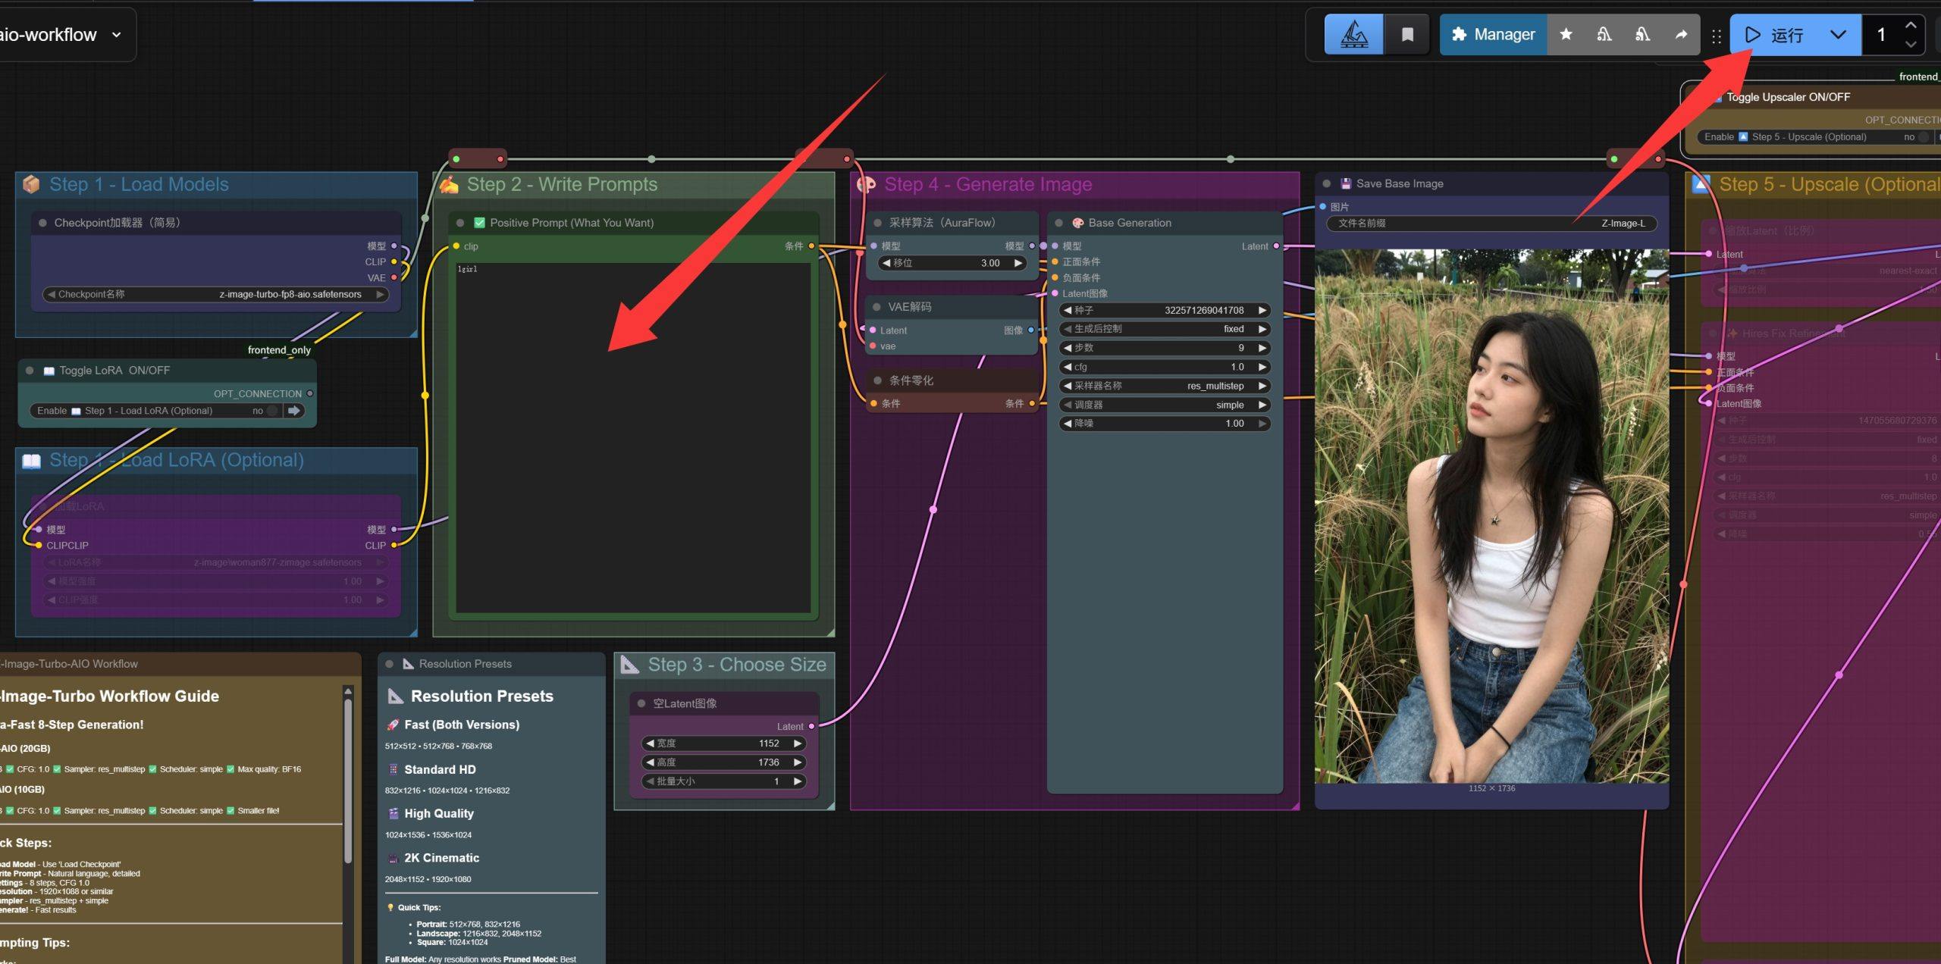
Task: Click the first vacuum cleanup icon
Action: 1604,34
